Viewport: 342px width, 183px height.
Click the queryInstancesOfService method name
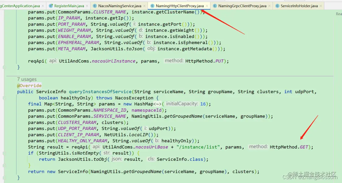[x=100, y=92]
